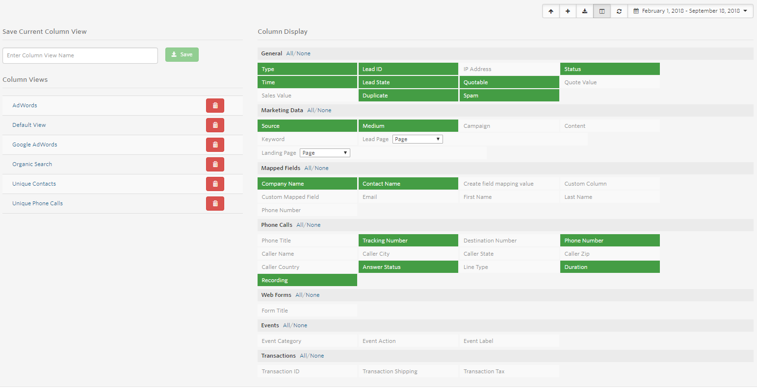757x388 pixels.
Task: Click the trash icon next to Organic Search
Action: [215, 164]
